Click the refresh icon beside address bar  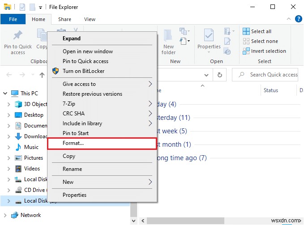pos(219,75)
